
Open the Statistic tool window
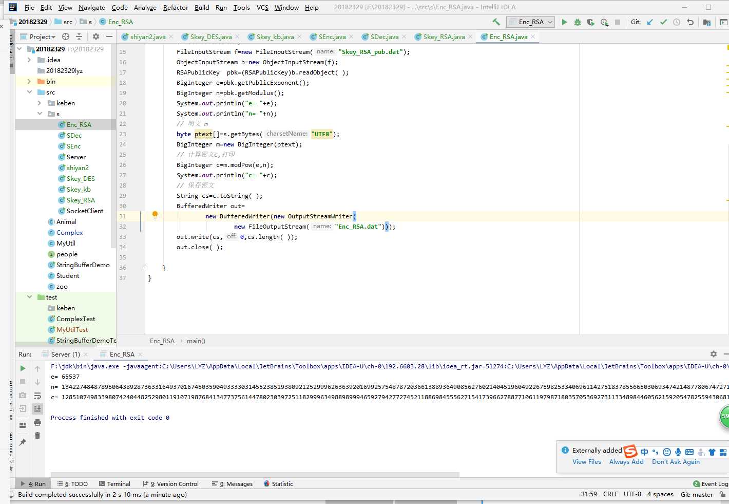[x=278, y=483]
